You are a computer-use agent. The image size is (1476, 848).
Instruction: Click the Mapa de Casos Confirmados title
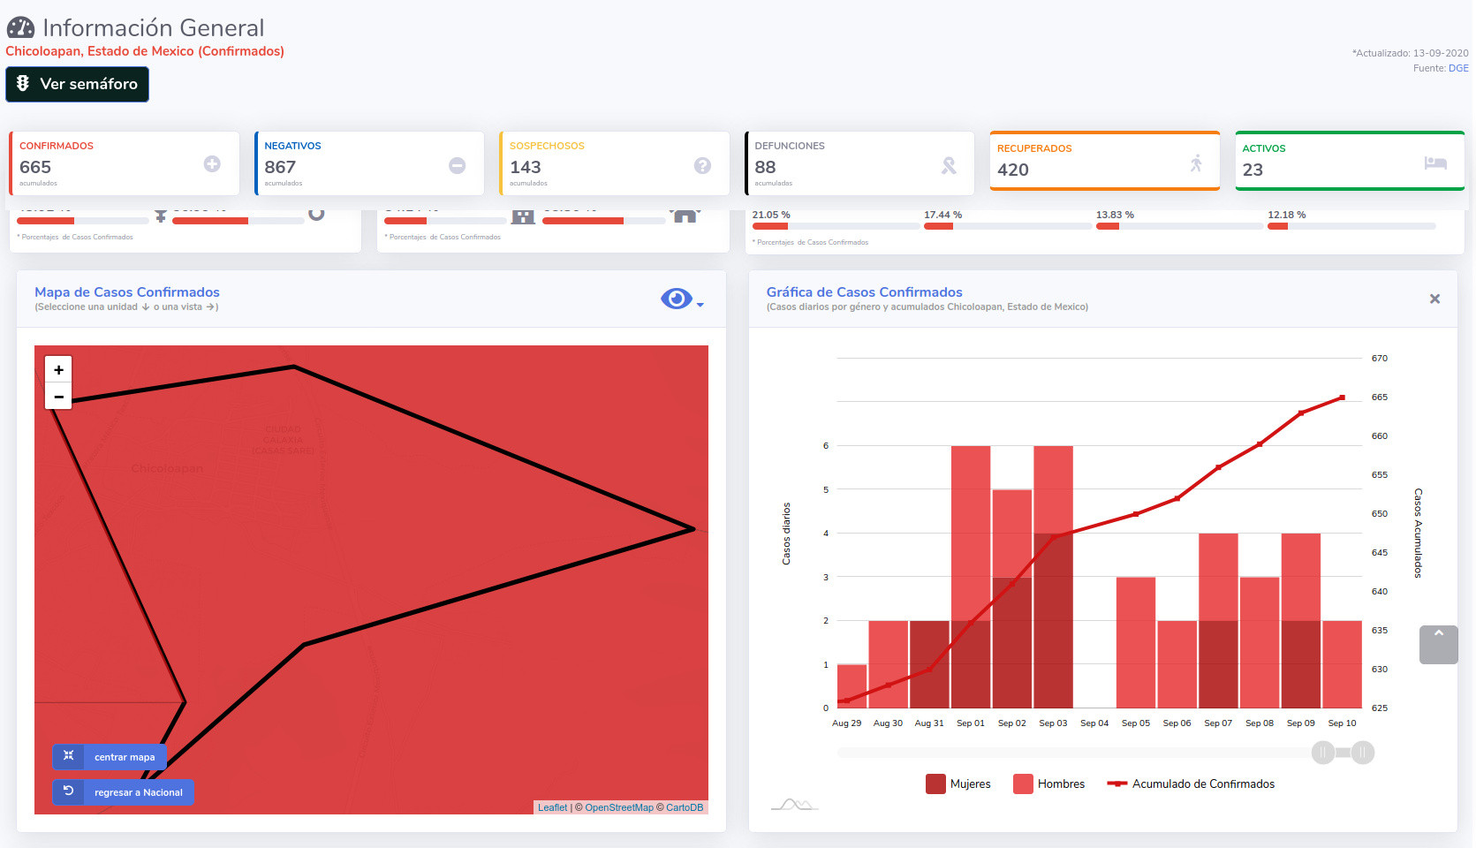tap(127, 291)
